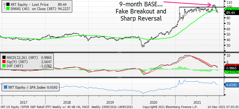This screenshot has width=239, height=109.
Task: Select the 'XRT Equity / SPX Index' legend label
Action: (x=27, y=87)
